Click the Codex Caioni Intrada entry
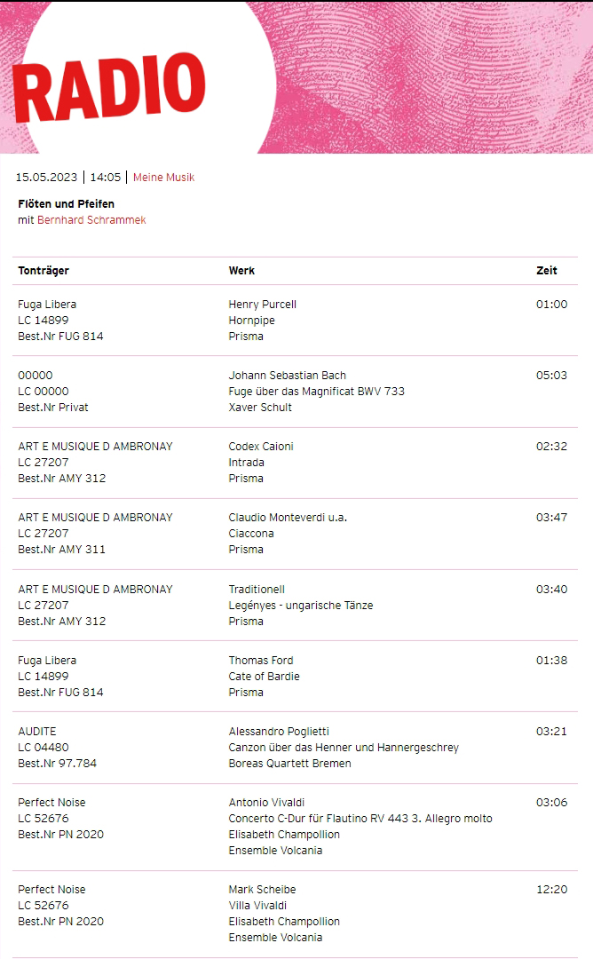593x959 pixels. [x=261, y=447]
